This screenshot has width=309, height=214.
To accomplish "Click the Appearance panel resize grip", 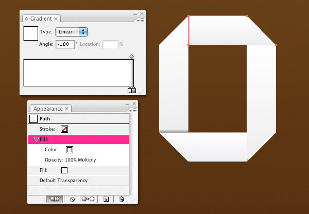I will (x=134, y=200).
